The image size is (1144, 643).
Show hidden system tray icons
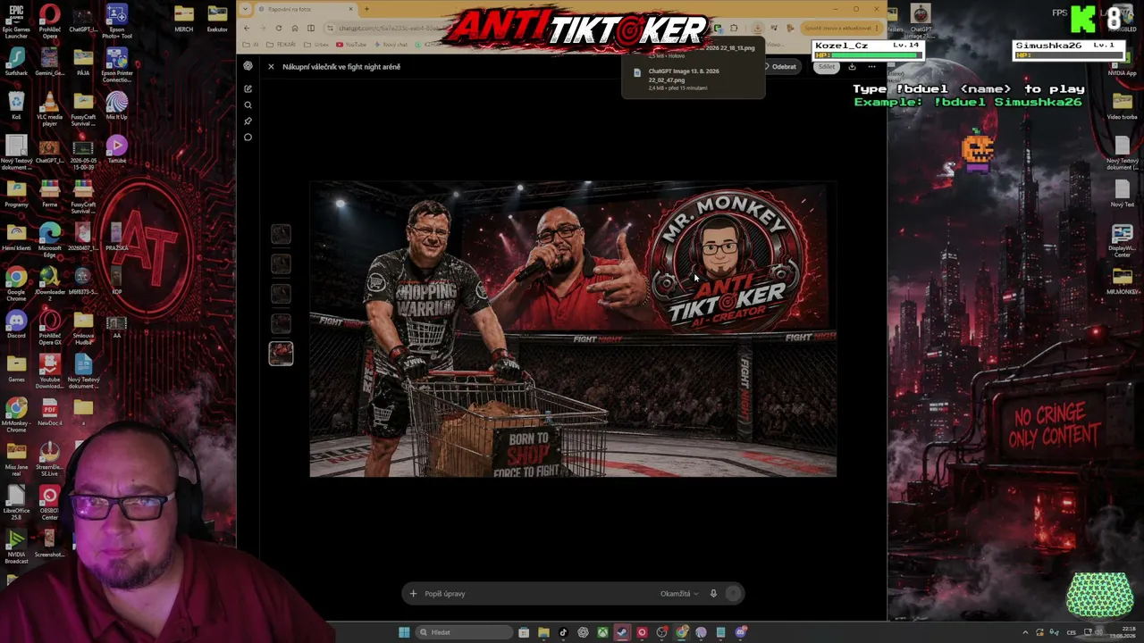click(1026, 632)
